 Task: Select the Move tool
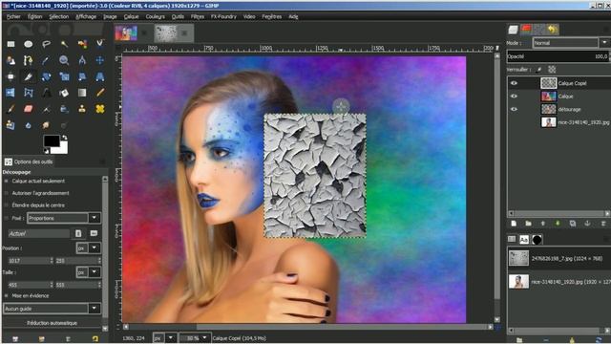click(x=99, y=60)
